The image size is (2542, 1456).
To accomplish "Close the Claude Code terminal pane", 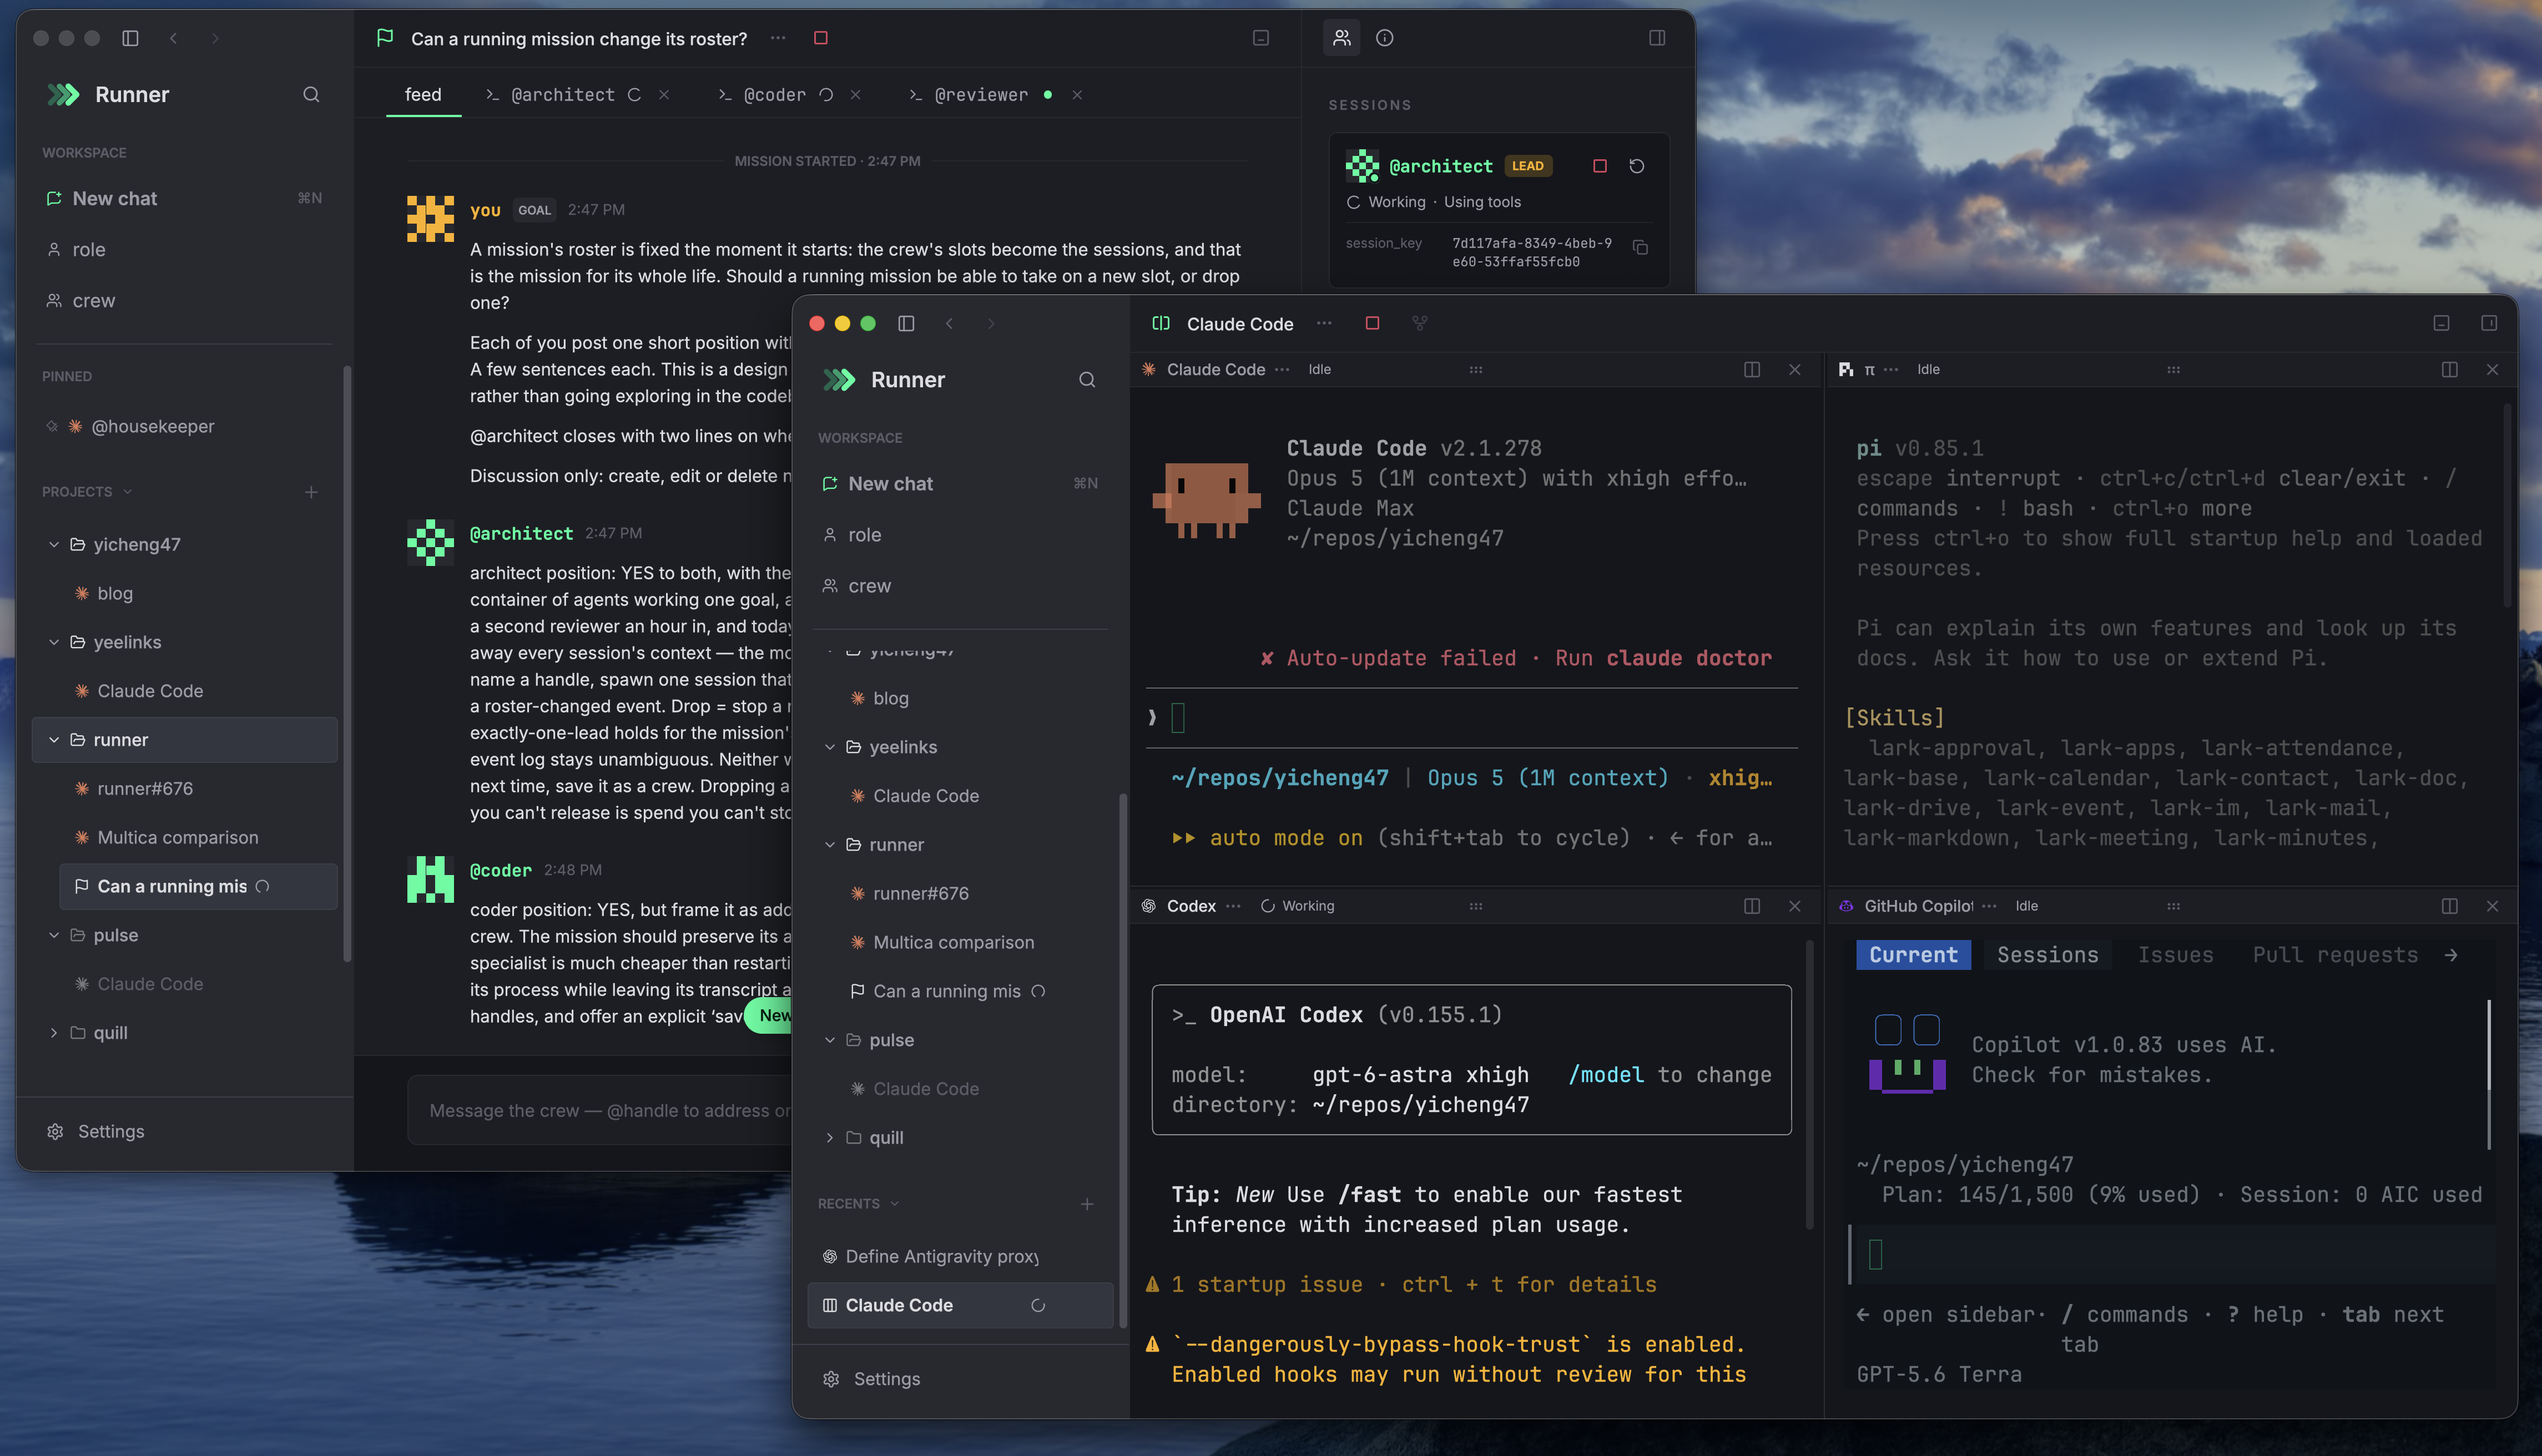I will 1795,369.
